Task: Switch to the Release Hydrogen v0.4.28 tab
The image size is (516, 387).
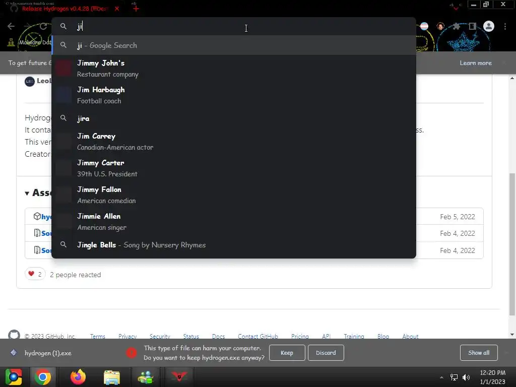Action: [x=65, y=9]
